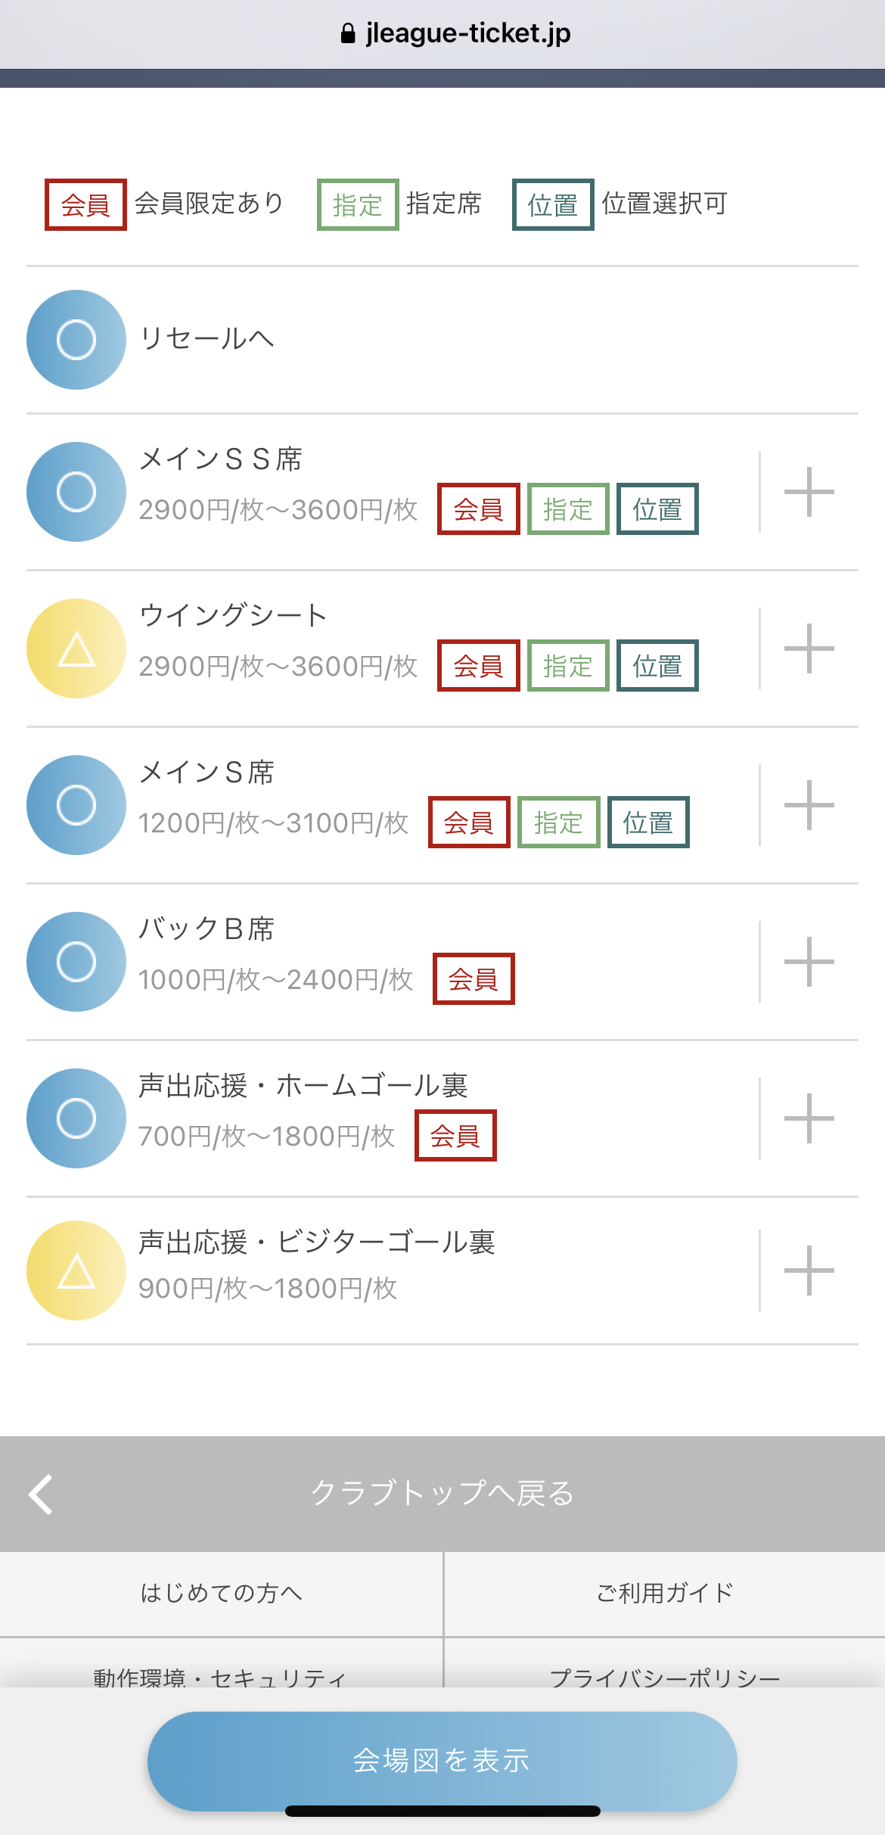Click yellow triangle icon for ウイングシート
Image resolution: width=885 pixels, height=1835 pixels.
click(76, 648)
